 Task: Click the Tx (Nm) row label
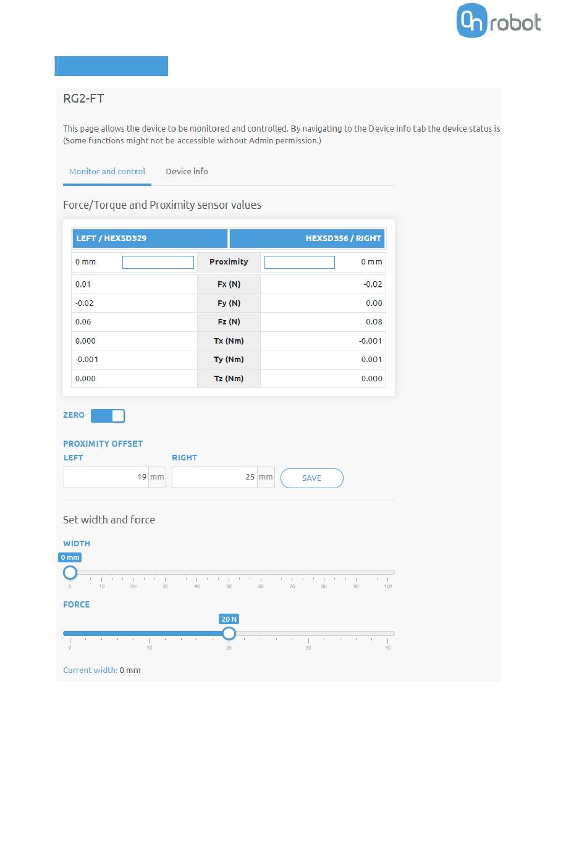click(x=229, y=341)
